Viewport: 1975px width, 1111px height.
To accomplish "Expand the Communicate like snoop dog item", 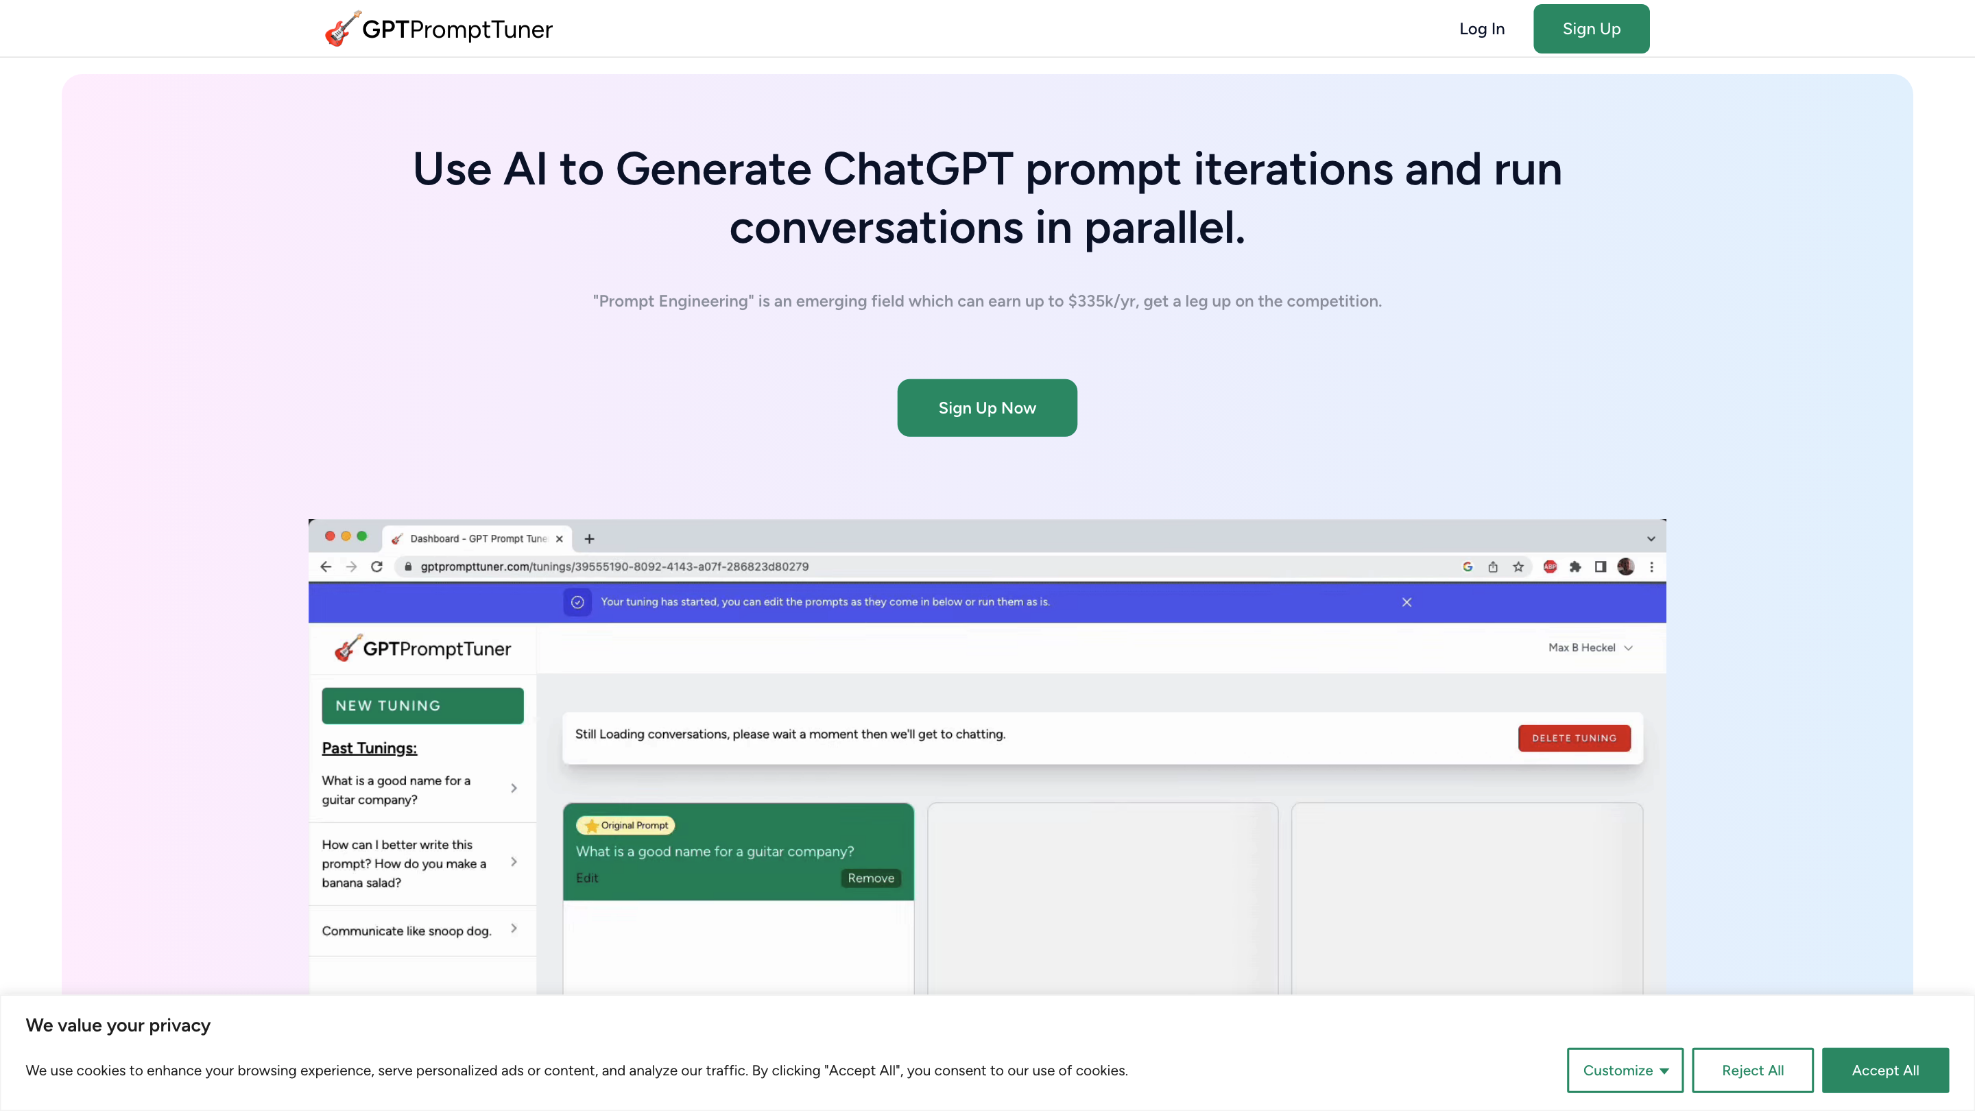I will click(x=514, y=929).
